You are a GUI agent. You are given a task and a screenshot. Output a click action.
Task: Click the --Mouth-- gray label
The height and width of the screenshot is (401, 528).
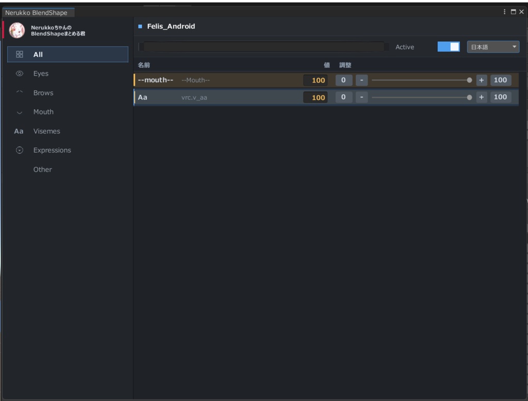(195, 80)
